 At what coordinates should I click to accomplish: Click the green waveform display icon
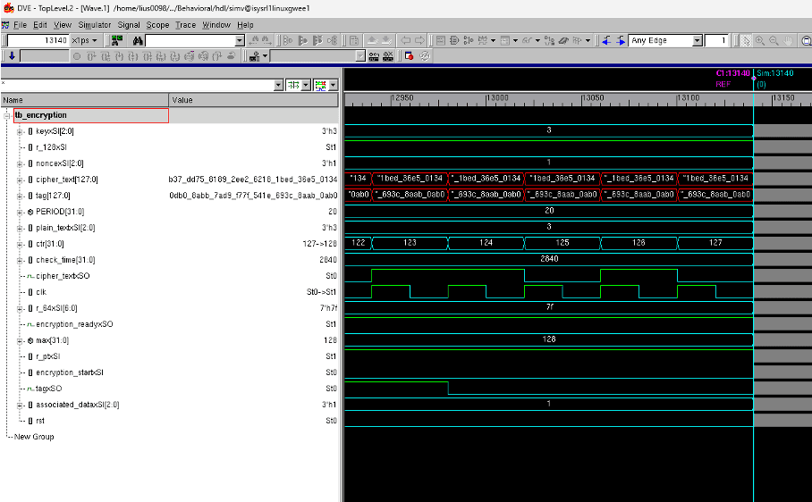click(x=293, y=85)
